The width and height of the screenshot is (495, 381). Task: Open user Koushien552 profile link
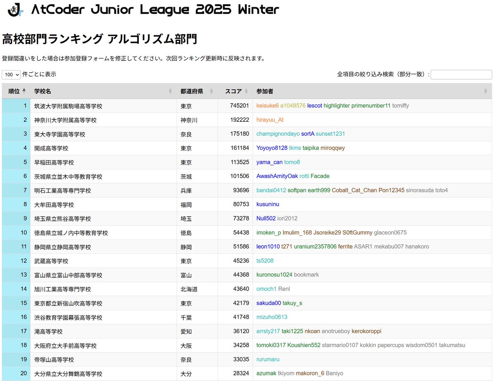click(304, 345)
